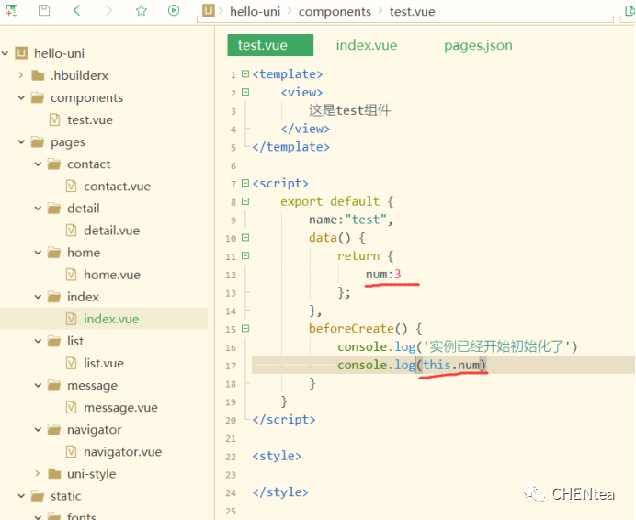The image size is (636, 520).
Task: Collapse the components folder in tree
Action: (x=20, y=97)
